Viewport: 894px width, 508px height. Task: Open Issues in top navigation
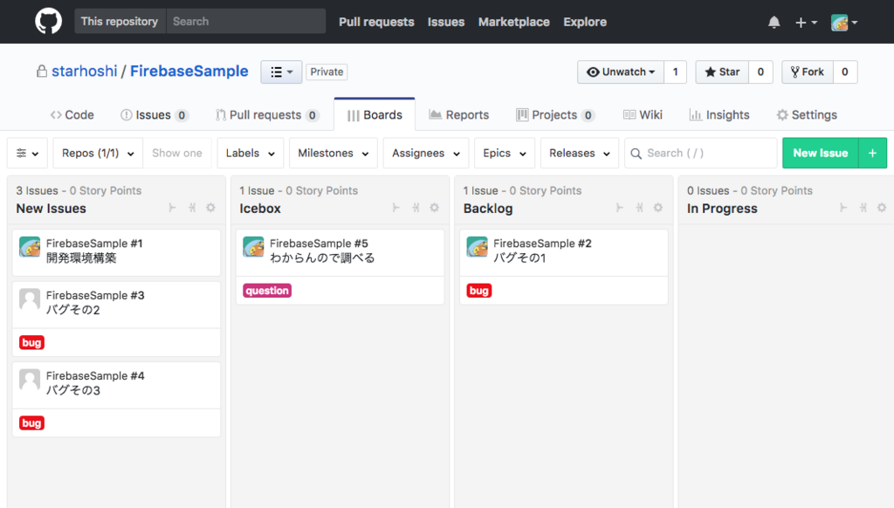(446, 22)
